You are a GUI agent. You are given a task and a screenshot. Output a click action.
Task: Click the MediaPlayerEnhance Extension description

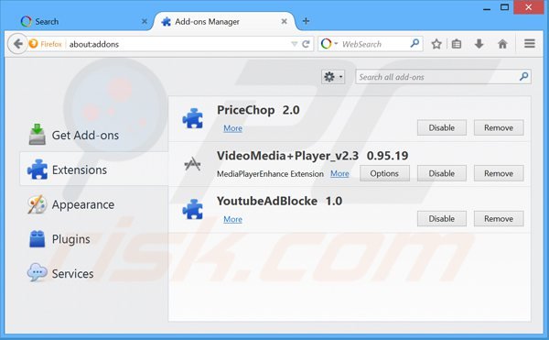point(270,174)
